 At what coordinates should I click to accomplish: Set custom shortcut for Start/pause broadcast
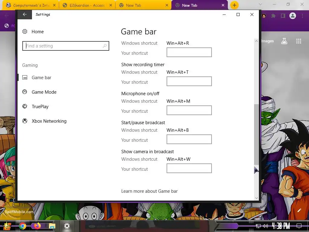pyautogui.click(x=189, y=139)
